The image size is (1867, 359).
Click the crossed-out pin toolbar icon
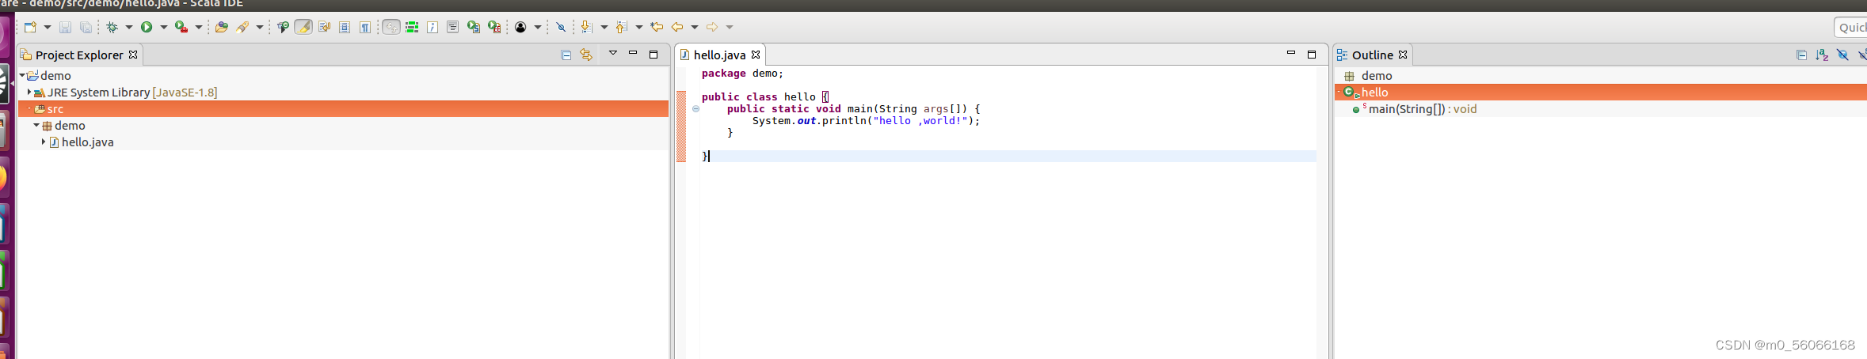coord(561,27)
